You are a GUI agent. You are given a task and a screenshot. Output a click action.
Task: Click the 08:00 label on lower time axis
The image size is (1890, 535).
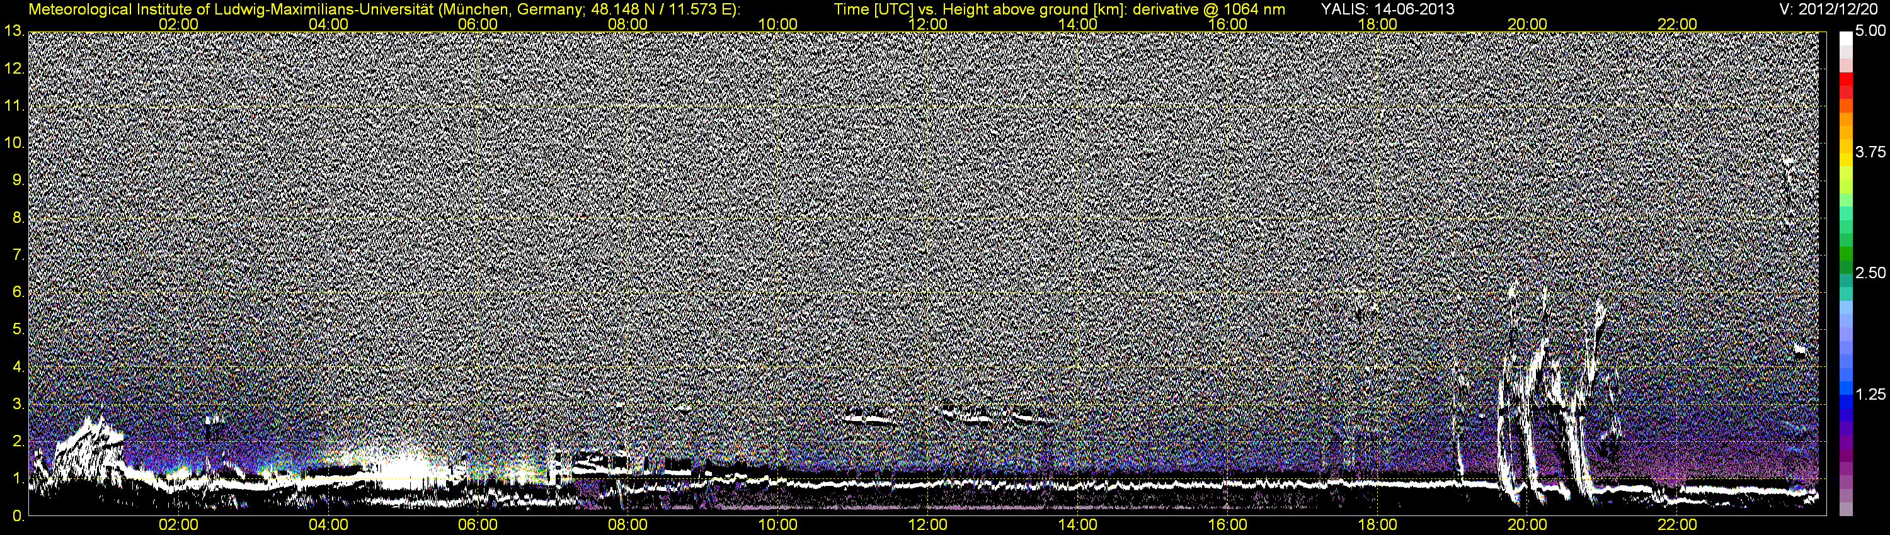click(x=628, y=526)
